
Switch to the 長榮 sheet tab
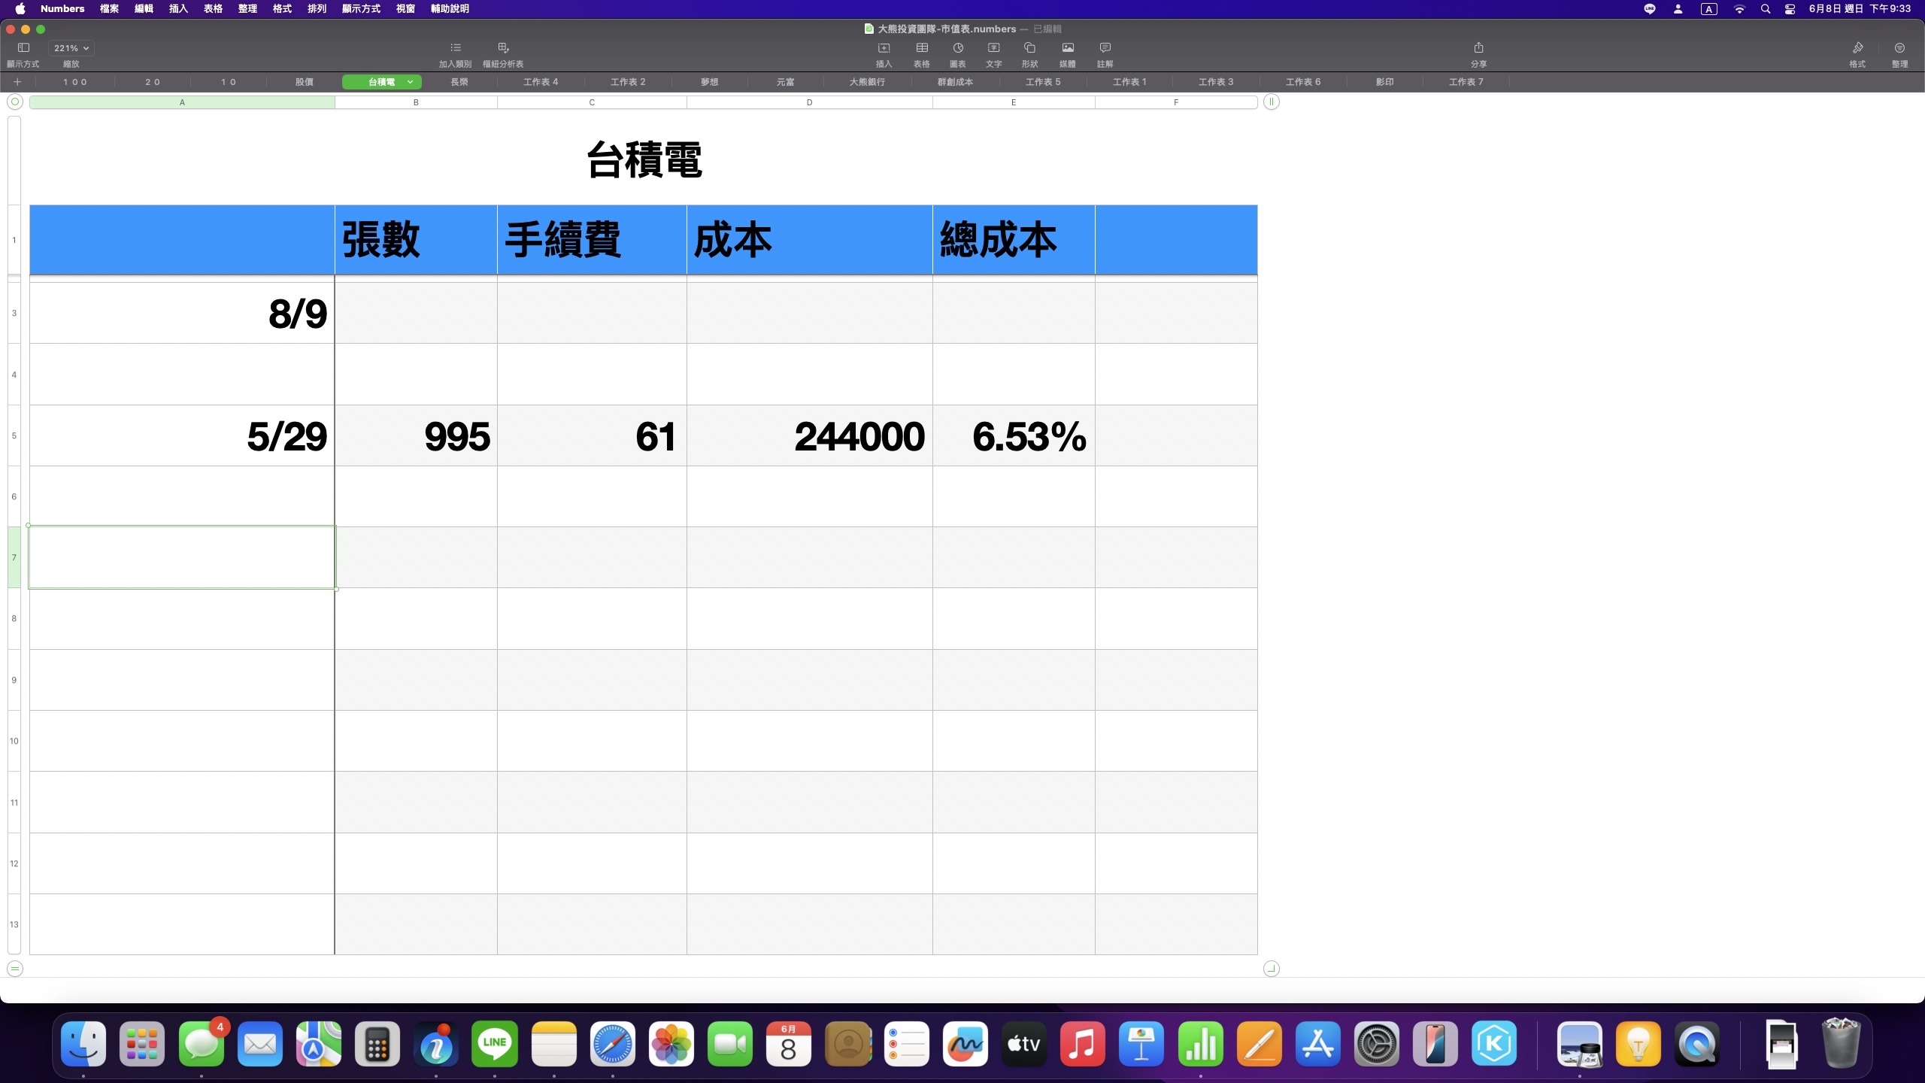pyautogui.click(x=459, y=81)
